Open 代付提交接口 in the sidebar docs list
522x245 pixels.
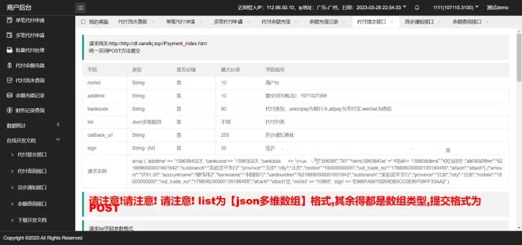[x=32, y=155]
